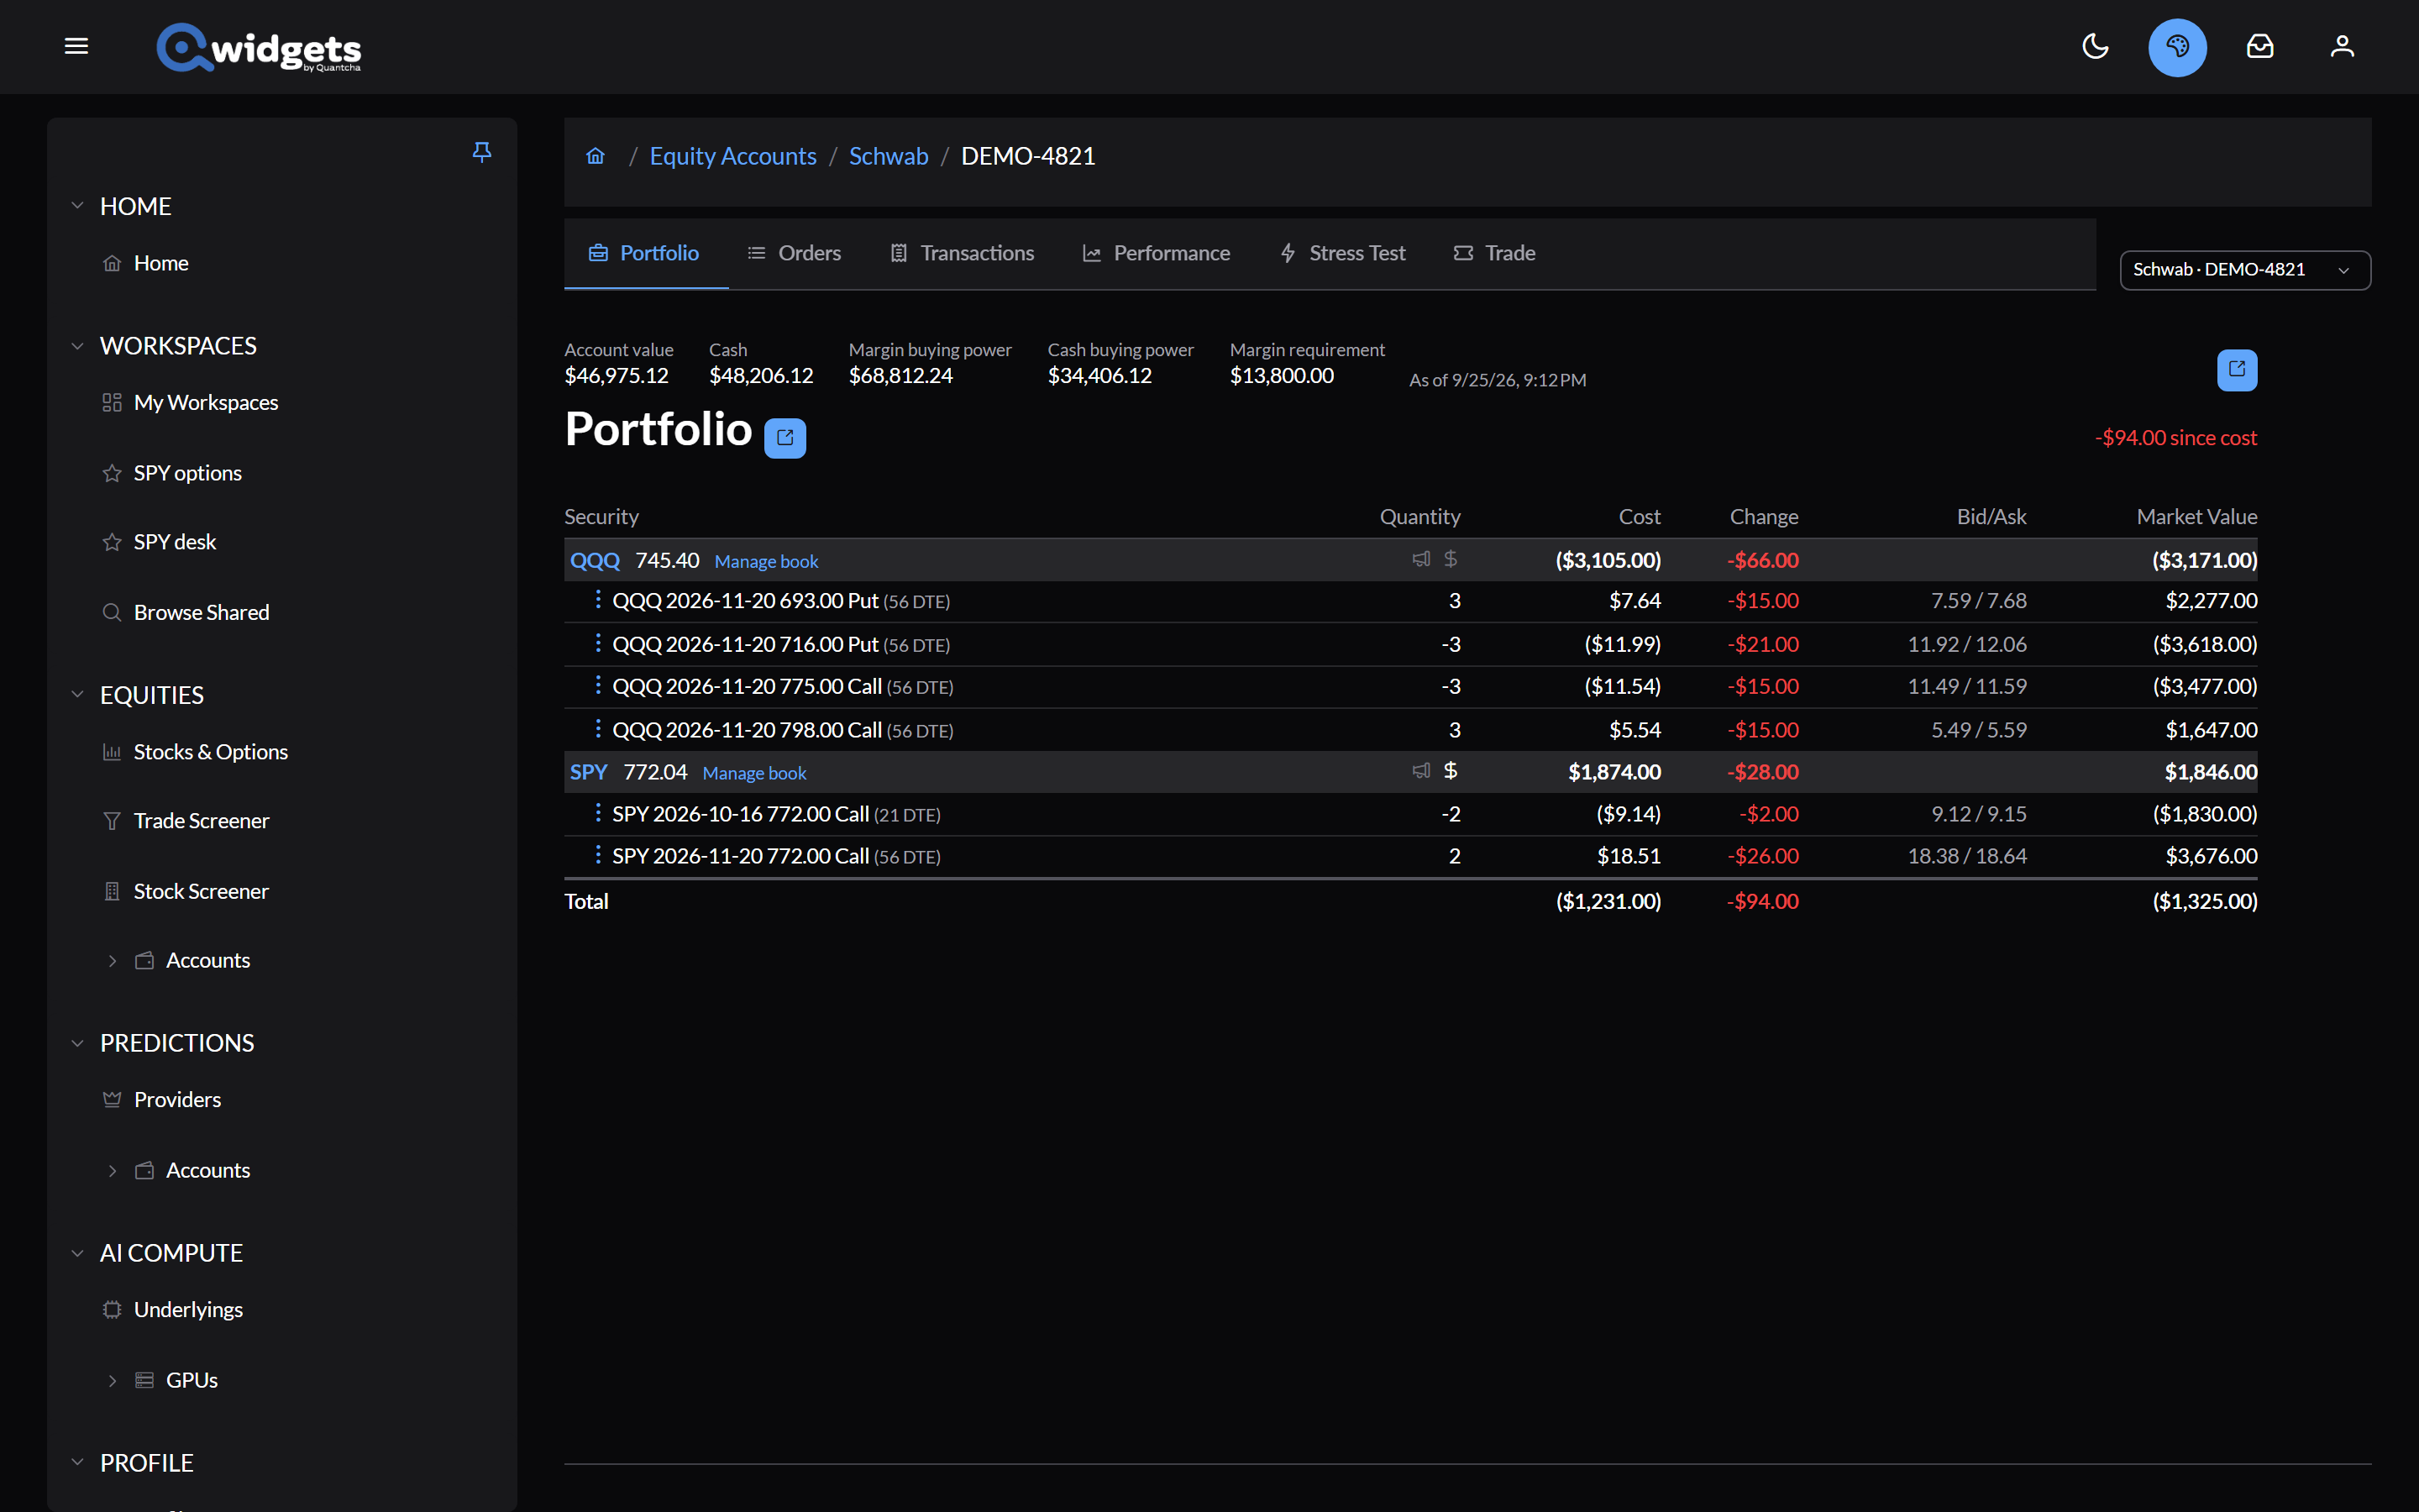Click the Qwidgets logo

coord(259,47)
